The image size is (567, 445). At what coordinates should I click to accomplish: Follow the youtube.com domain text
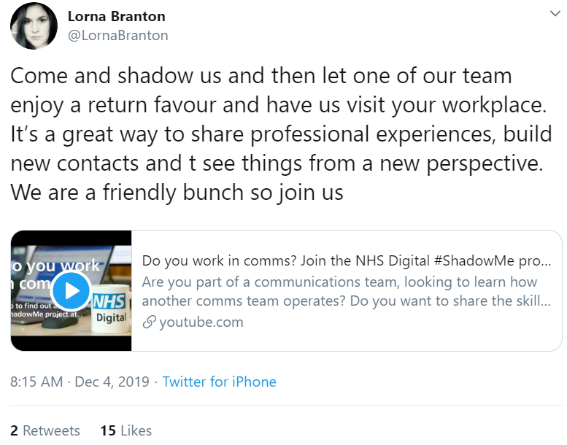(x=201, y=322)
